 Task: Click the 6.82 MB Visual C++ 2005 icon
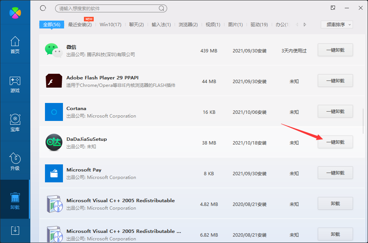tap(55, 234)
